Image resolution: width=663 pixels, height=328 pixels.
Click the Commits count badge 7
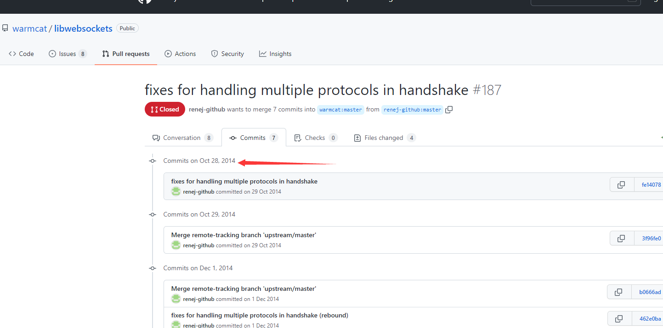pos(274,138)
